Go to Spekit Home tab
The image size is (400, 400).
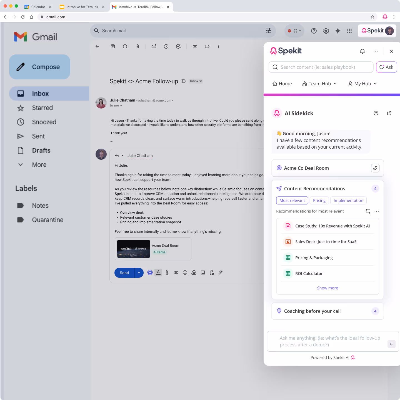point(282,84)
